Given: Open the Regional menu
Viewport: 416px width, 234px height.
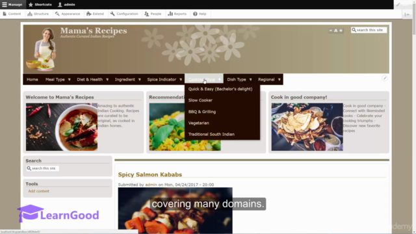Looking at the screenshot, I should [x=266, y=79].
